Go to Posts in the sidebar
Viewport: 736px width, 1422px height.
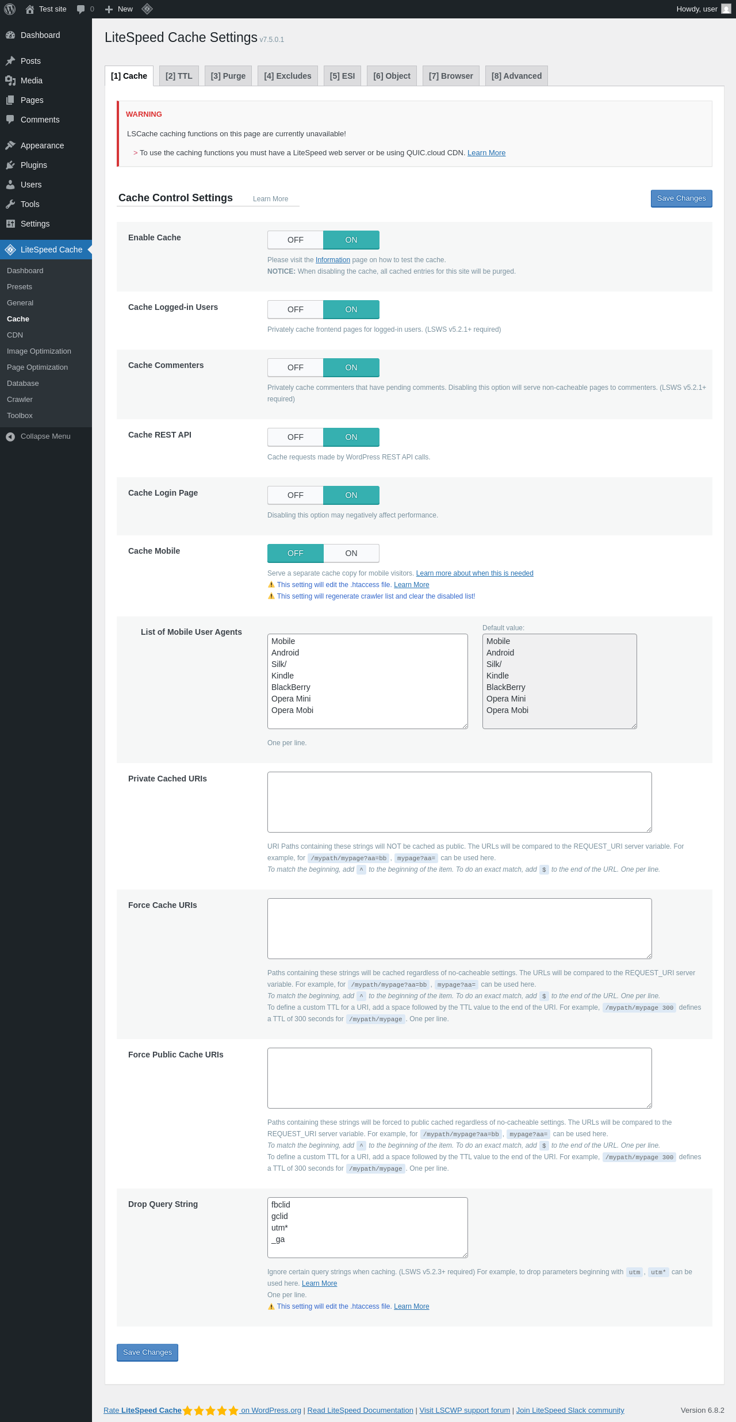tap(46, 61)
